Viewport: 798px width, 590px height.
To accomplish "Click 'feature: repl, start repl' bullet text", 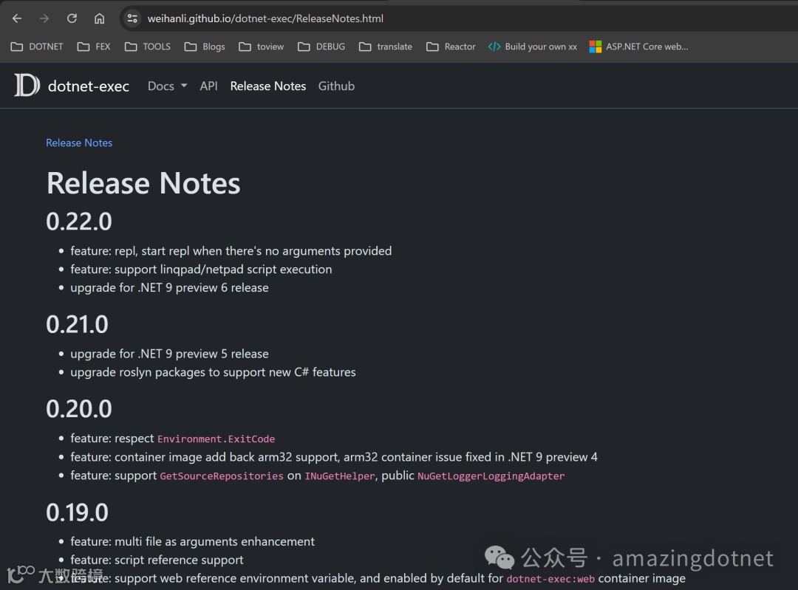I will 231,251.
